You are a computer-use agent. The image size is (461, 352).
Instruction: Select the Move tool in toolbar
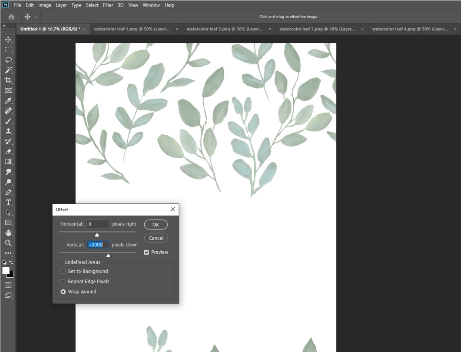point(8,40)
